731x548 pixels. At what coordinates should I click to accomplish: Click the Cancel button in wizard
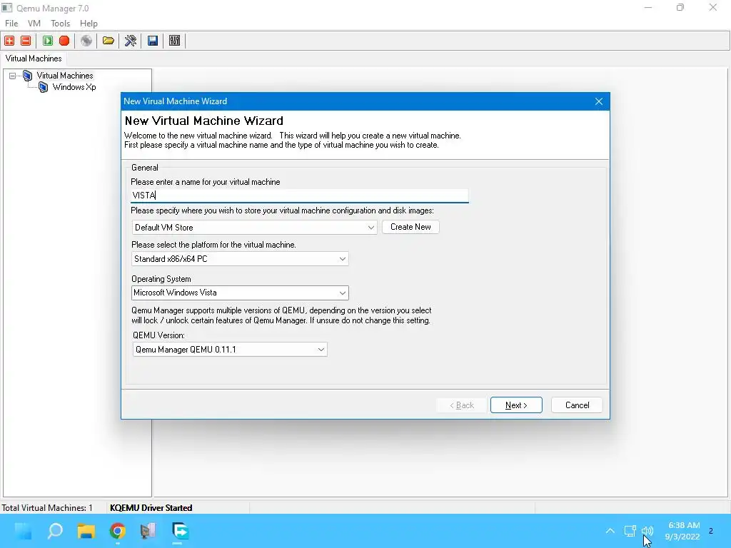coord(577,405)
